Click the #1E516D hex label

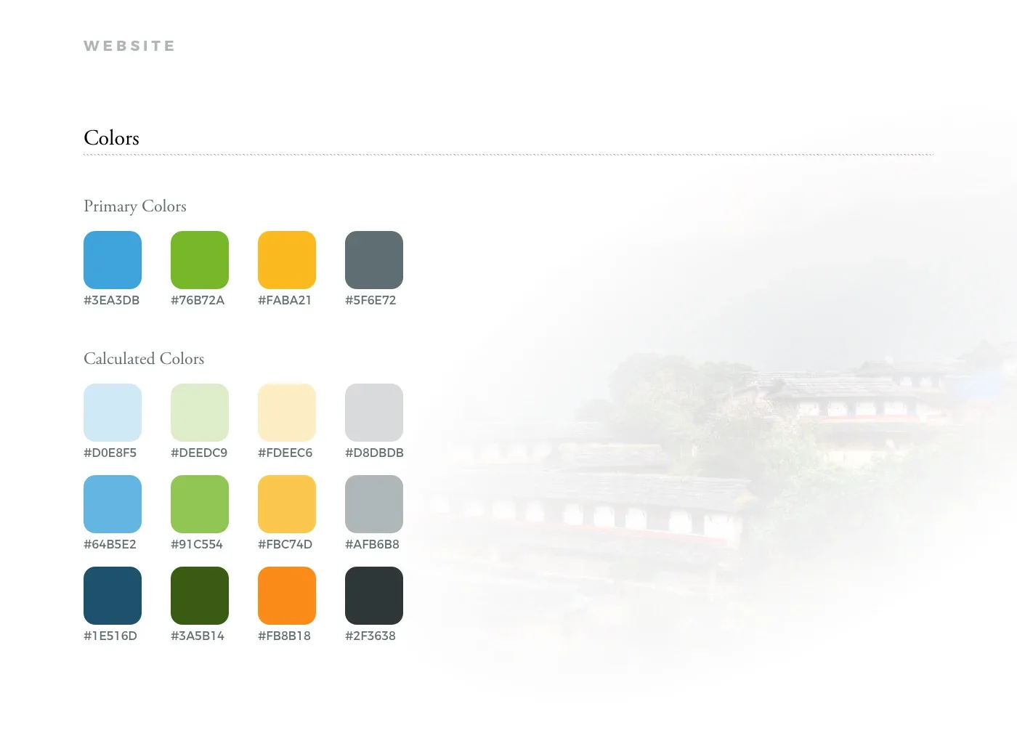[x=110, y=636]
